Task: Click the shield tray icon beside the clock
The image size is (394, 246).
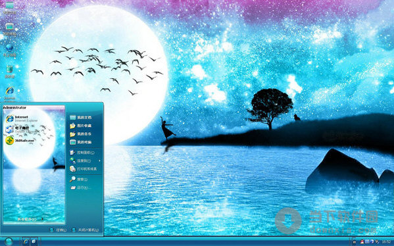Action: point(377,242)
